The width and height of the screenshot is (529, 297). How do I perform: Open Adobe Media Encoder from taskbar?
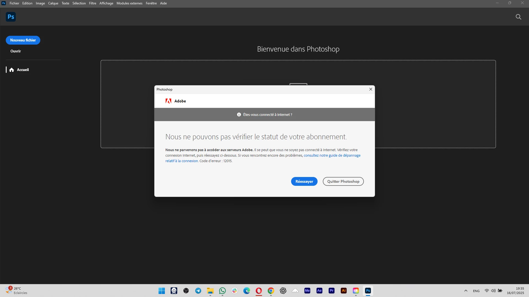[x=307, y=291]
